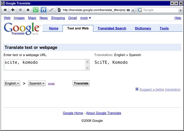Screen dimensions: 184x131
Task: Click the rewind double-left arrow button
Action: (5, 10)
